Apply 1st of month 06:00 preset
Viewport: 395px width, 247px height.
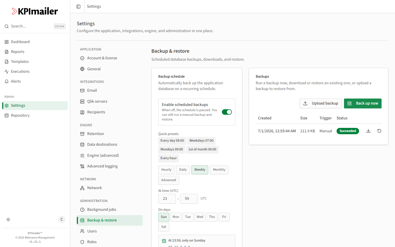click(x=202, y=150)
